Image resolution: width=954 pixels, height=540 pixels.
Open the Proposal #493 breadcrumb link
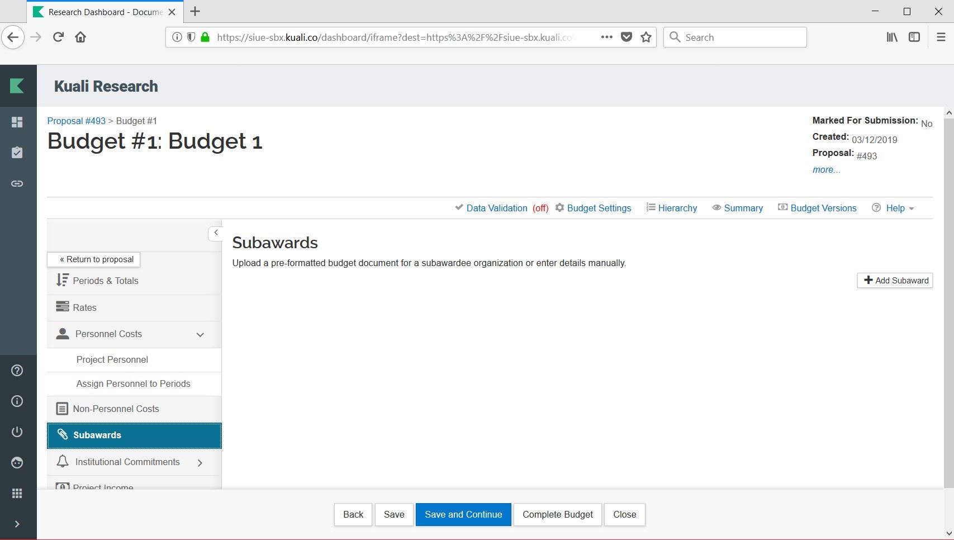[x=76, y=121]
